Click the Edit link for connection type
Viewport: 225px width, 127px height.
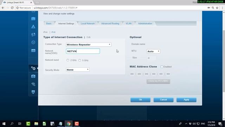point(89,37)
